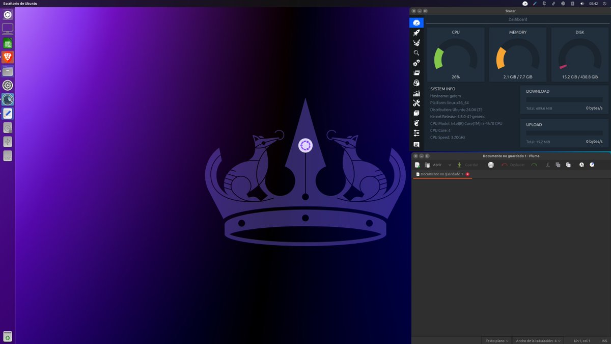The image size is (611, 344).
Task: Click the Stacer tray icon in top panel
Action: 525,4
